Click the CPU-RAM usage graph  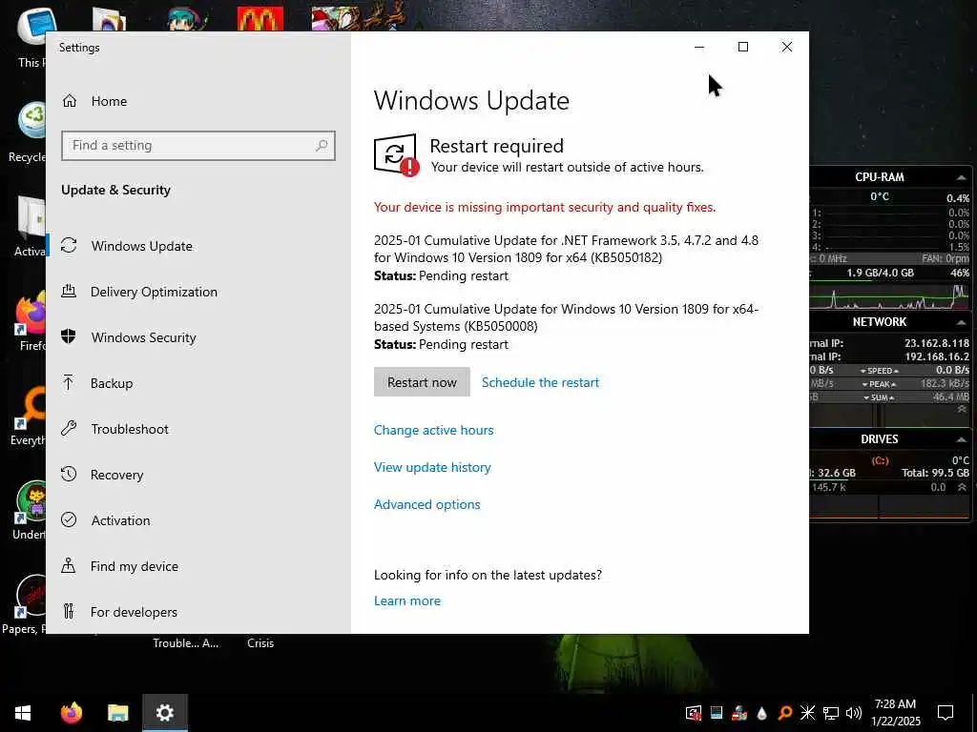click(890, 296)
